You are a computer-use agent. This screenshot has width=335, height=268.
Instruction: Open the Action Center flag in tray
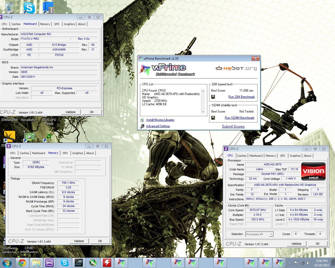pos(296,263)
